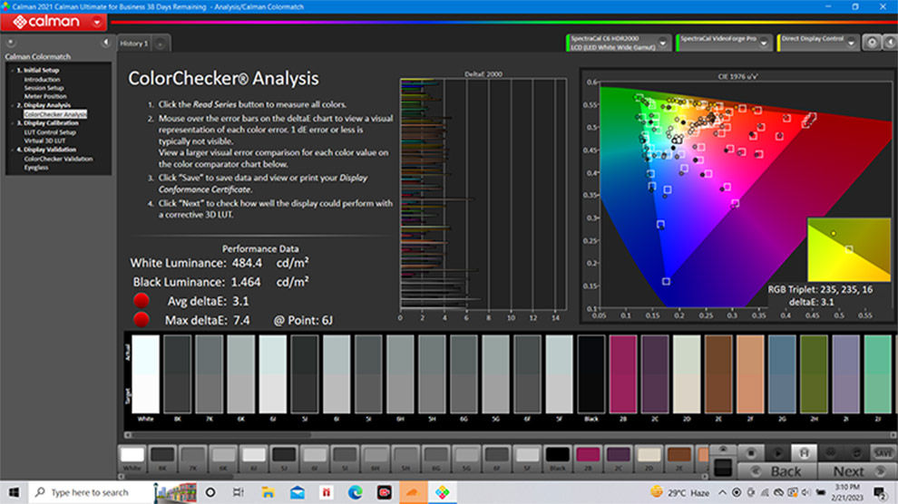Click the Max deltaE value 7.4
Image resolution: width=898 pixels, height=504 pixels.
(240, 320)
